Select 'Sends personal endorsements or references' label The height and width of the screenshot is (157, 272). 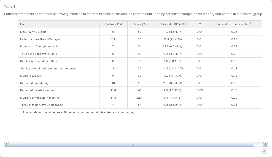coord(48,69)
